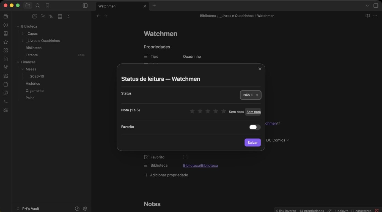The height and width of the screenshot is (212, 382).
Task: Click the star icon in the left ribbon
Action: (x=6, y=42)
